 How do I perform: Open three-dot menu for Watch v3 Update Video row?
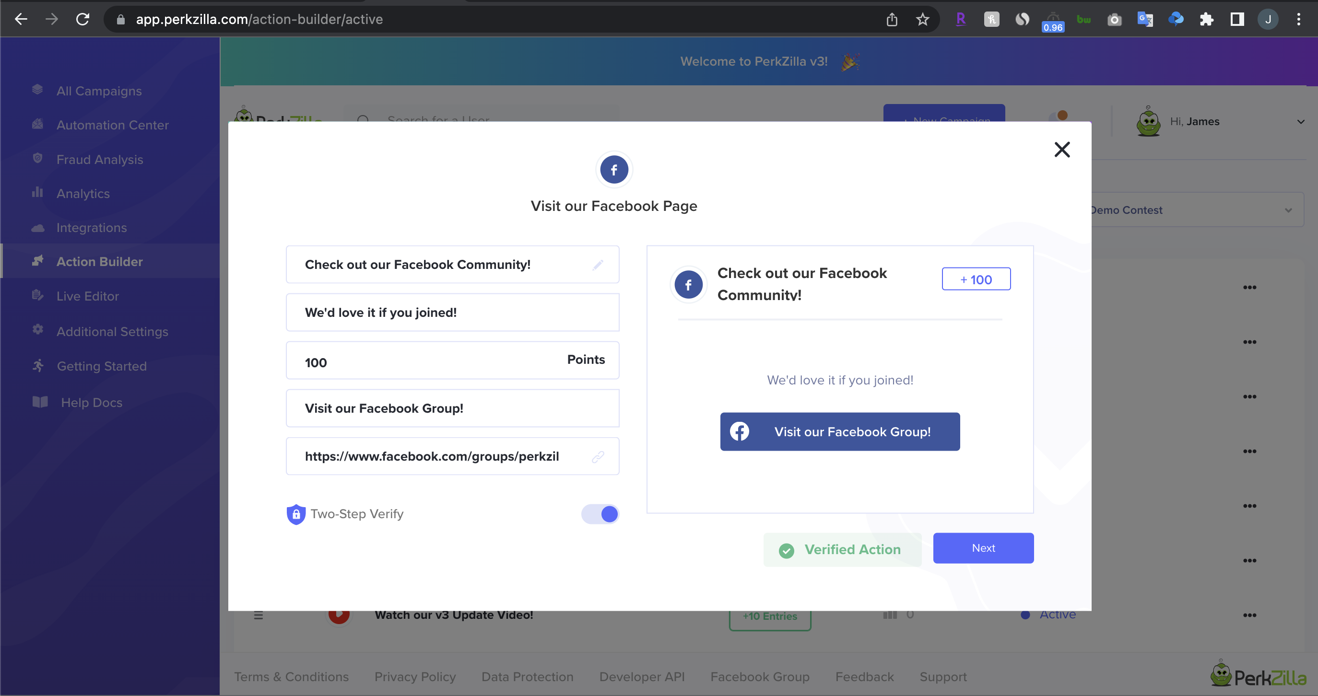(1249, 615)
